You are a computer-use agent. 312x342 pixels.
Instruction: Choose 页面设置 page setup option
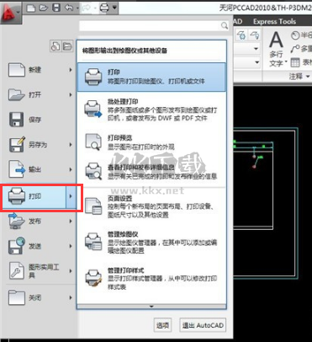151,206
